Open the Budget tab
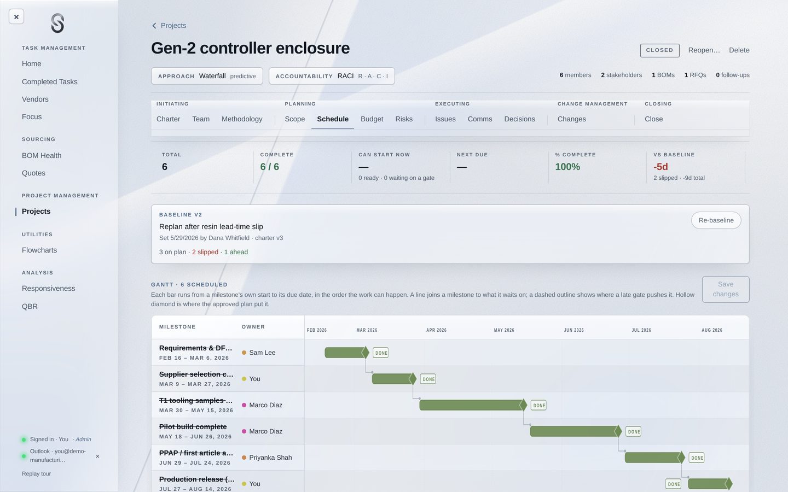Image resolution: width=788 pixels, height=492 pixels. coord(372,119)
